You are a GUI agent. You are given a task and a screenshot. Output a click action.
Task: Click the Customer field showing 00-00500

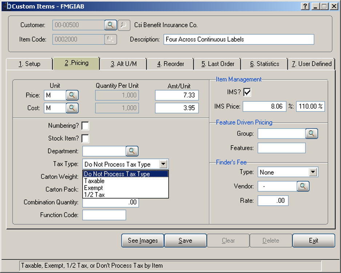79,25
